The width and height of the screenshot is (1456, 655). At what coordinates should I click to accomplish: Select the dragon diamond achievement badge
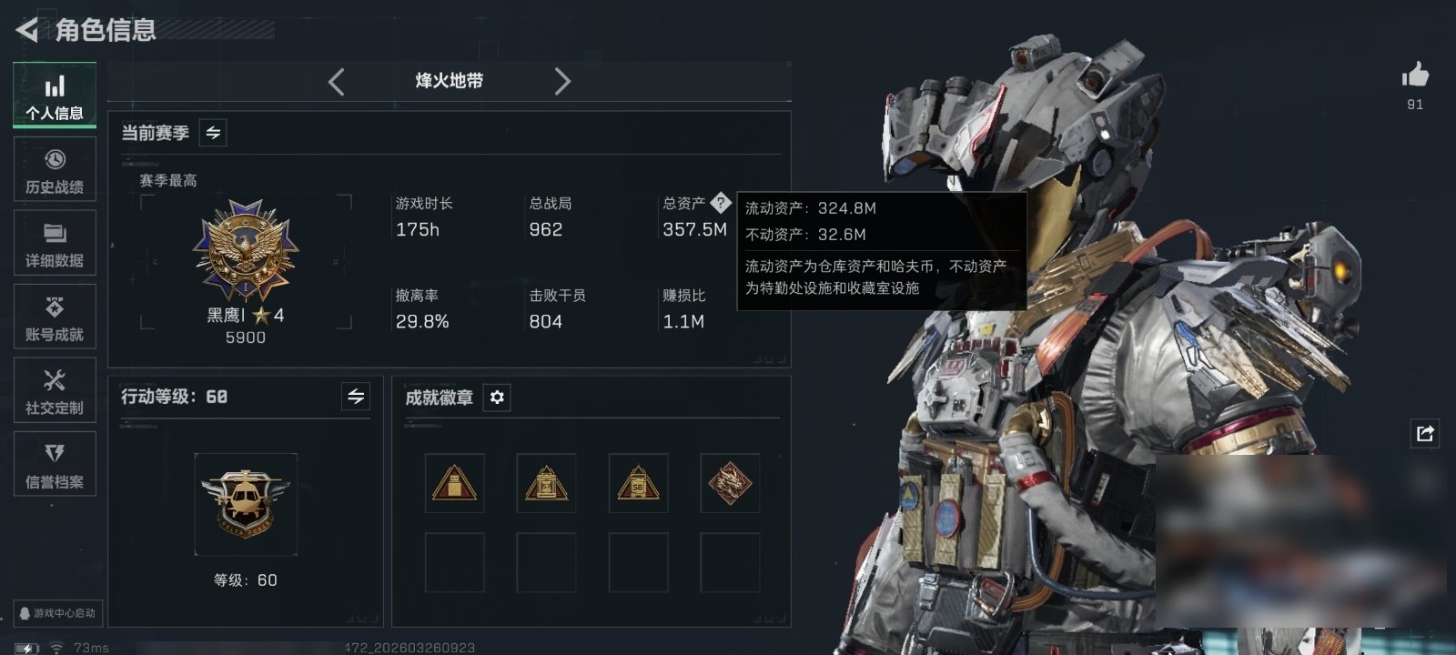coord(730,483)
